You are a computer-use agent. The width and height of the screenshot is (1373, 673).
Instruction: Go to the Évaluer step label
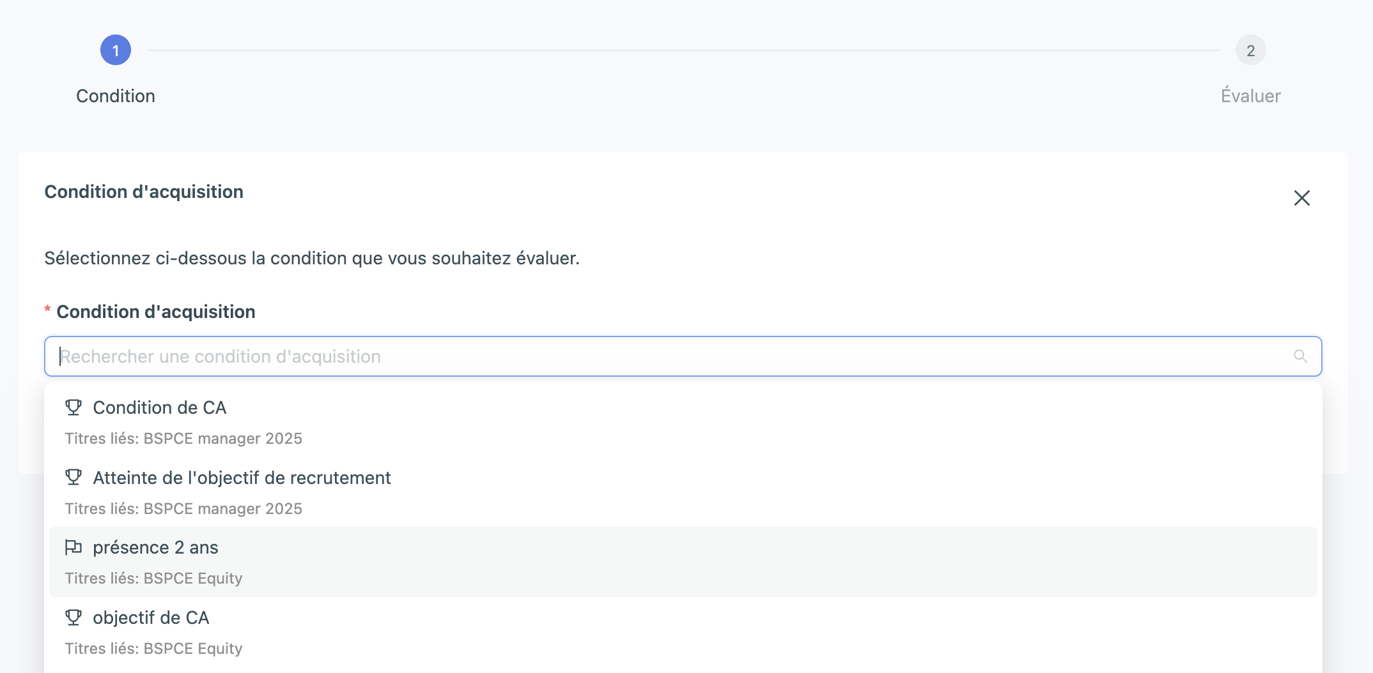1250,96
